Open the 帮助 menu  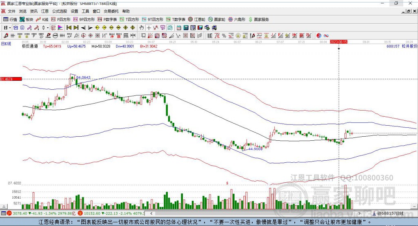tap(126, 11)
